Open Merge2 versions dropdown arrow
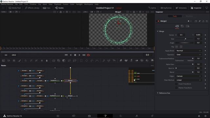Viewport: 210px width, 118px height. 191,21
